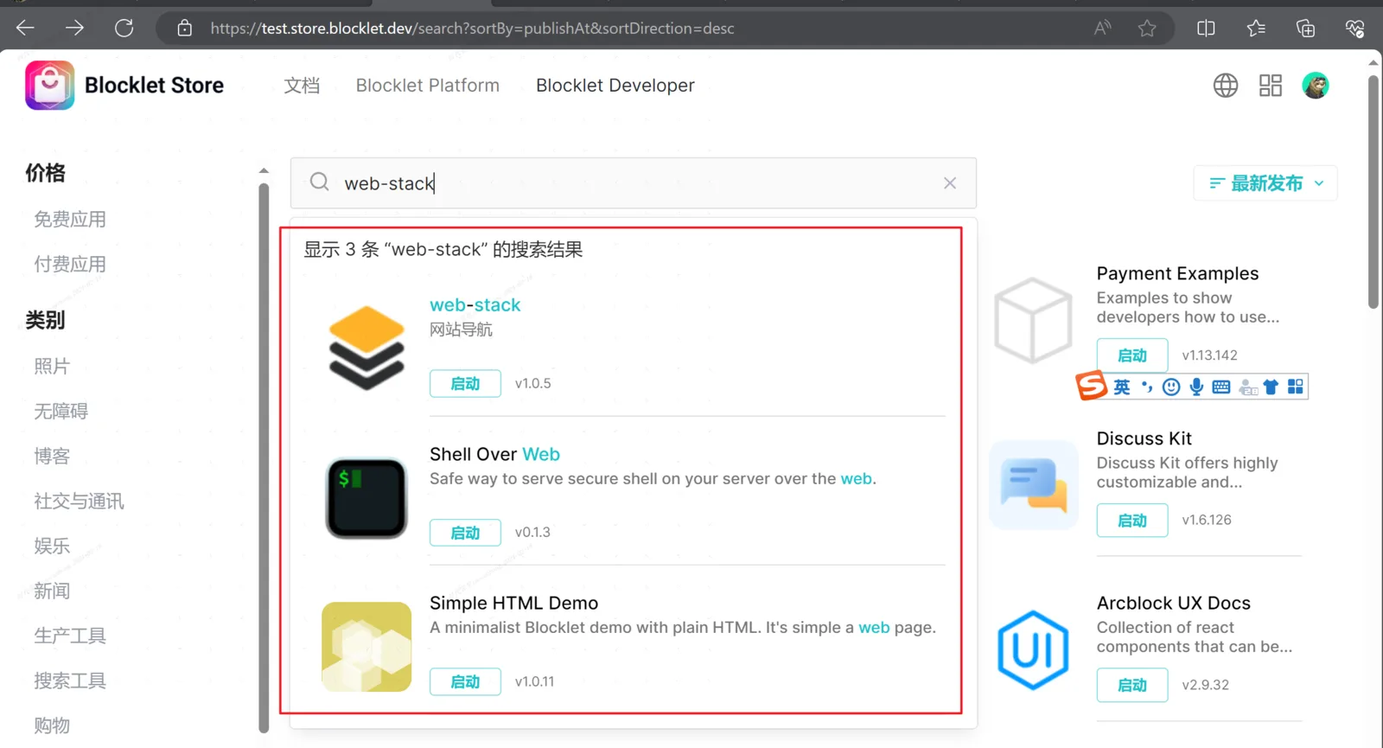This screenshot has height=748, width=1383.
Task: Open the Discuss Kit card title
Action: pyautogui.click(x=1144, y=438)
